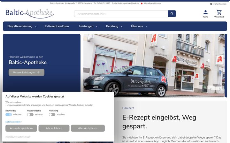Expand the Leistungen menu
This screenshot has width=230, height=143.
click(88, 26)
